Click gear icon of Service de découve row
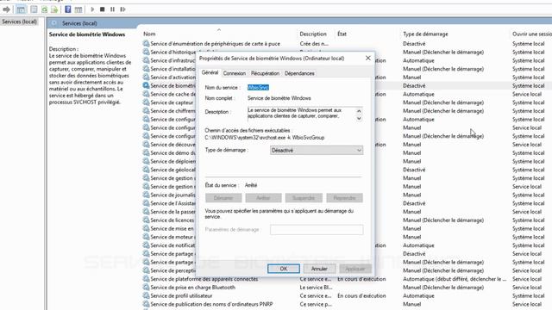The height and width of the screenshot is (310, 552). click(x=146, y=145)
